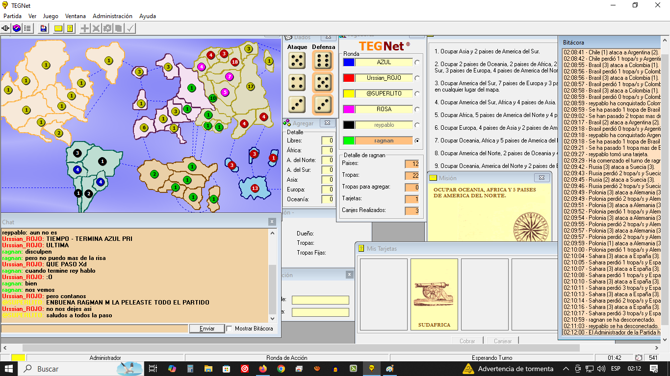
Task: Click the grey checkmark toolbar icon
Action: pos(130,28)
